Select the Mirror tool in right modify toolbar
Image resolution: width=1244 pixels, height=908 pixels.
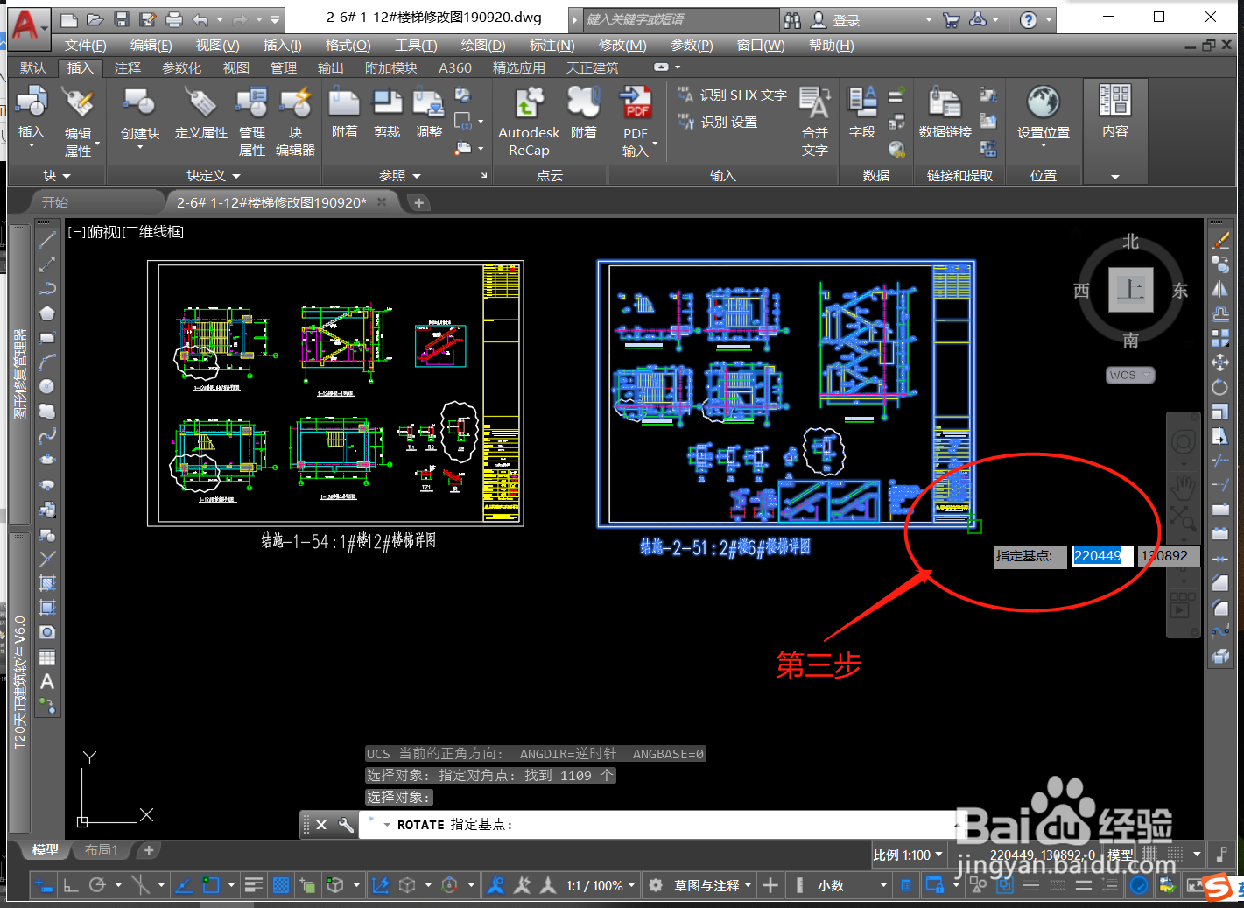1220,289
